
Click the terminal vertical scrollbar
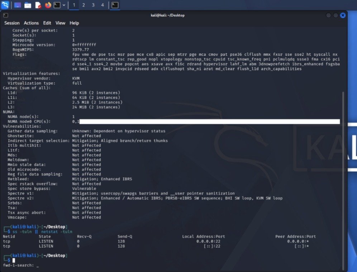pyautogui.click(x=343, y=180)
